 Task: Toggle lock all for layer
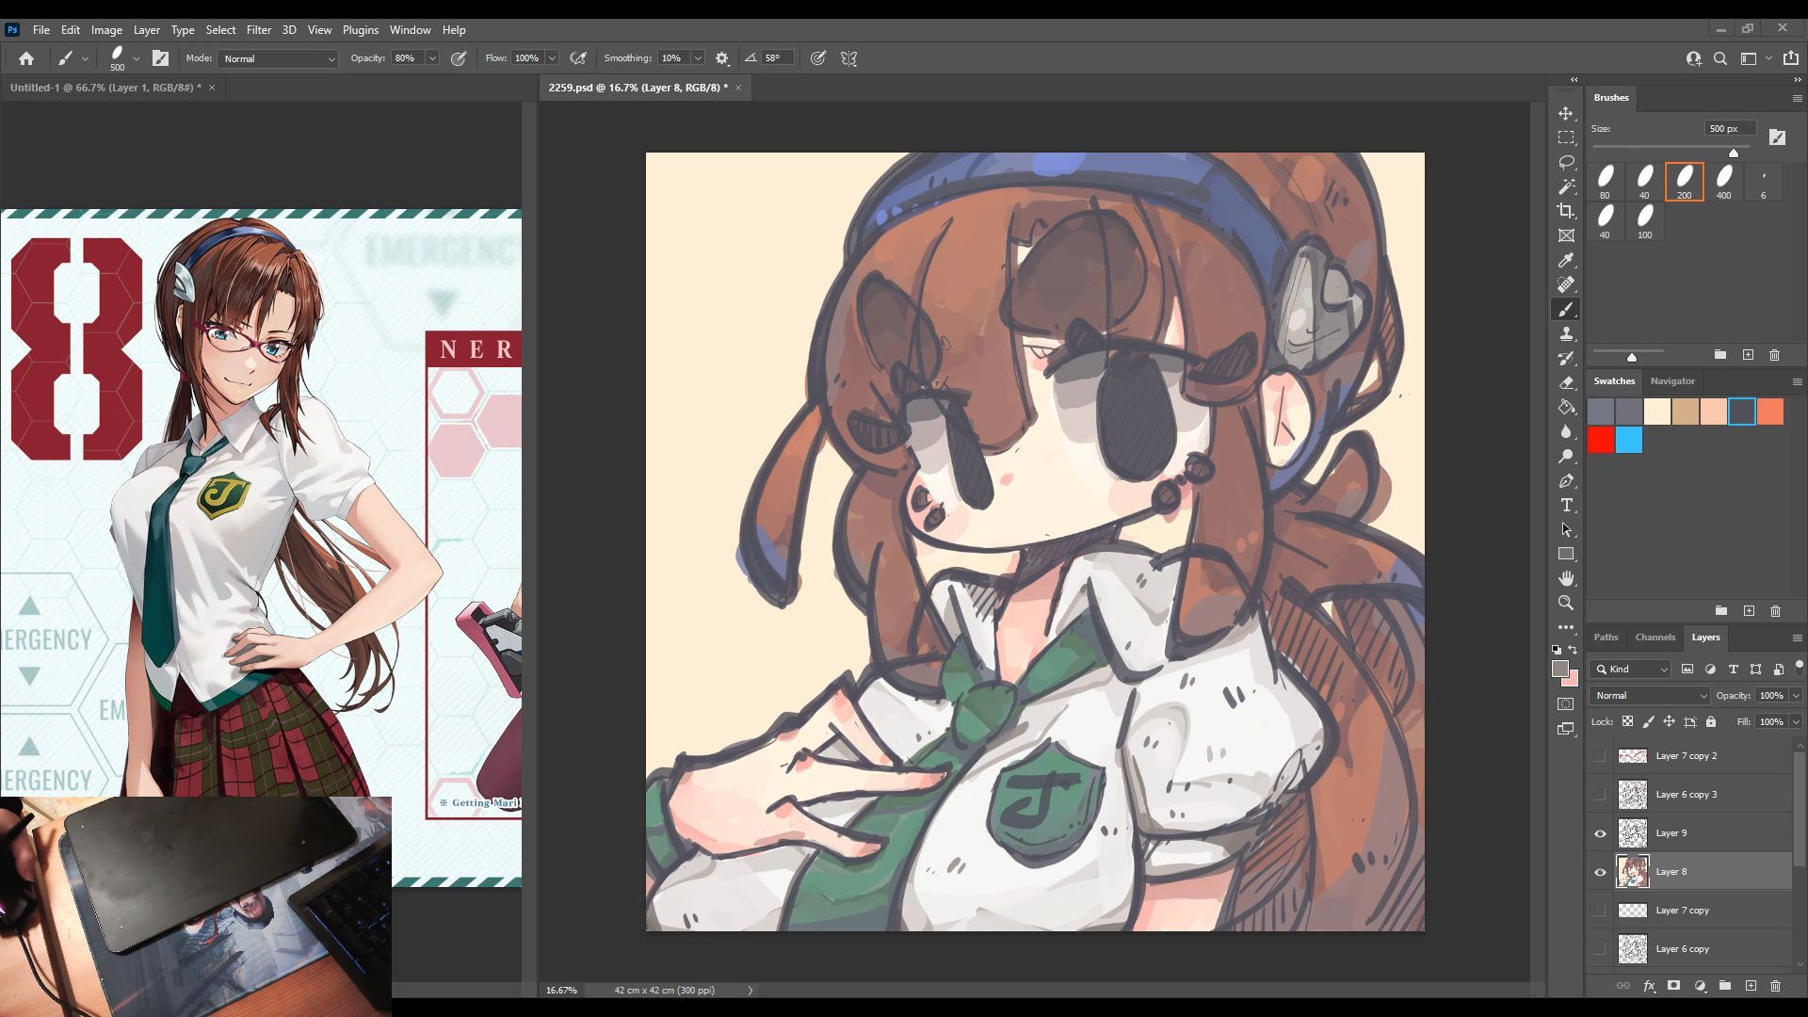(x=1711, y=722)
